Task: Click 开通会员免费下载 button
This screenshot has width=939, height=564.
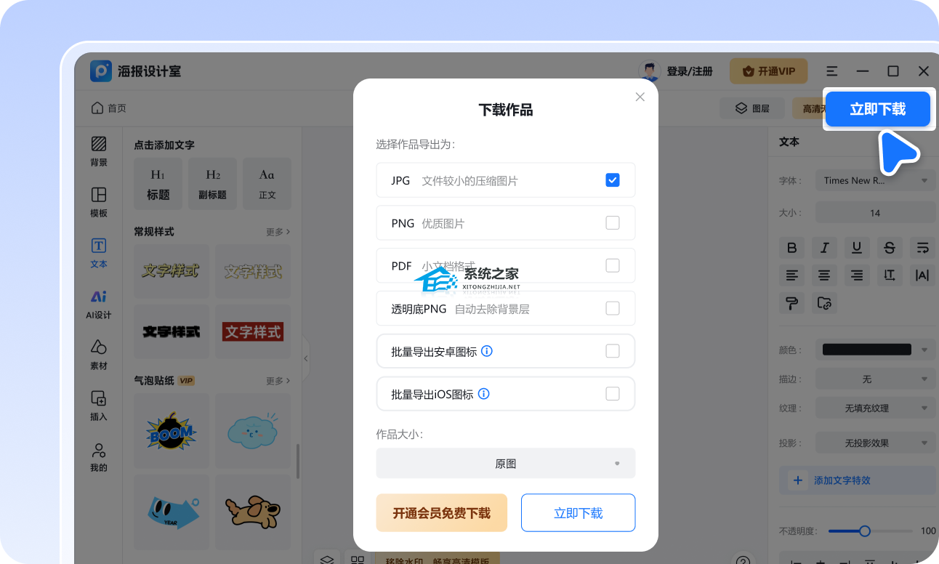Action: click(x=442, y=513)
